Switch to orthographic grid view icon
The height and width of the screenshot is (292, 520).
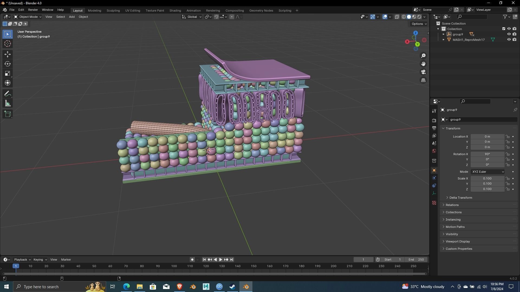pyautogui.click(x=423, y=80)
